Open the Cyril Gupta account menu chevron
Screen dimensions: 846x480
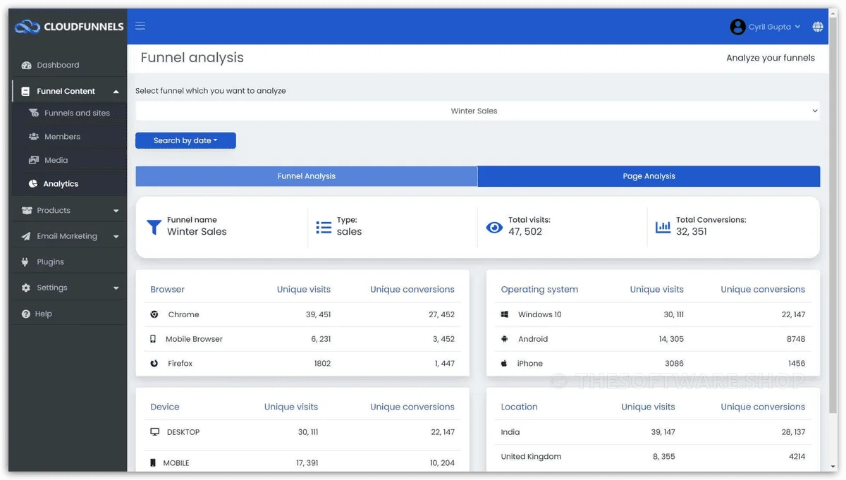pos(797,27)
